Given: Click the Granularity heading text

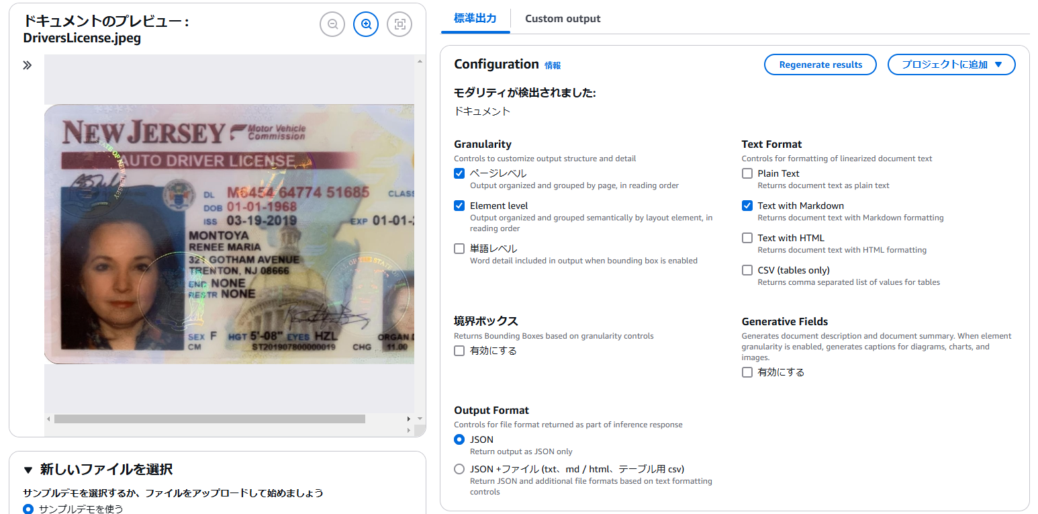Looking at the screenshot, I should pyautogui.click(x=483, y=144).
